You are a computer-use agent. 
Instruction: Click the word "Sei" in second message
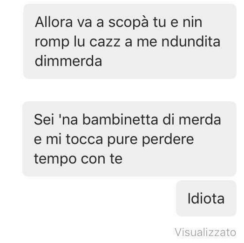(44, 119)
